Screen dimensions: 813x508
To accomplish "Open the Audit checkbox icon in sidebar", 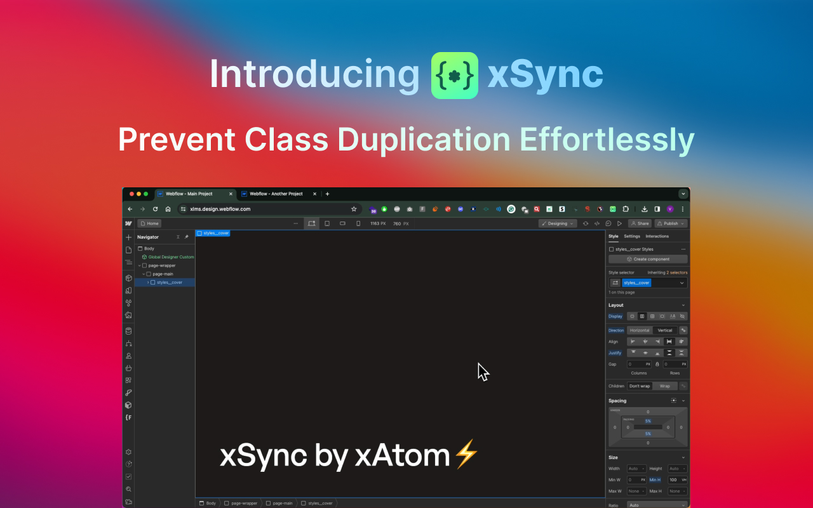I will click(128, 476).
